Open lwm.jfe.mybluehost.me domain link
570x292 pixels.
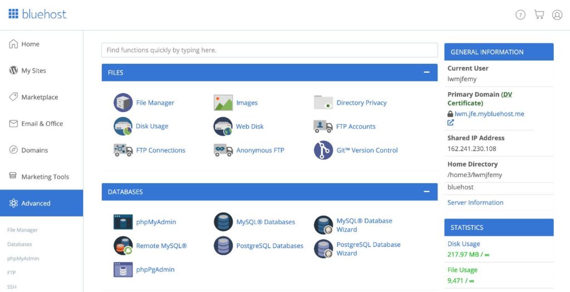click(x=489, y=114)
